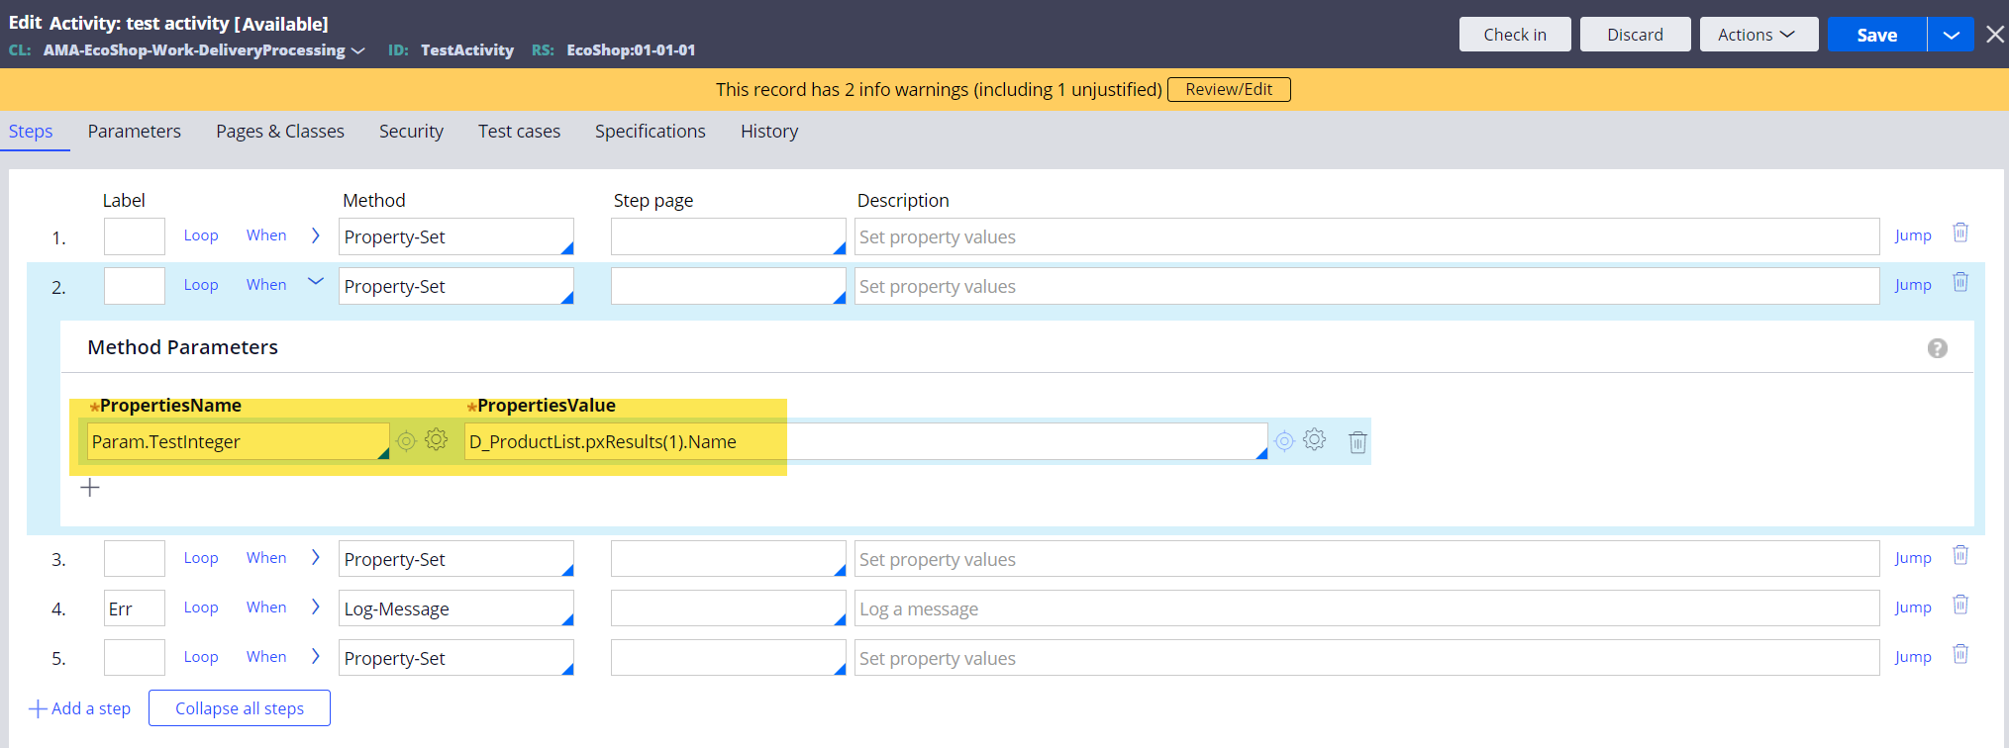Screen dimensions: 2009x748
Task: Delete the Param.TestInteger parameter row
Action: (1357, 442)
